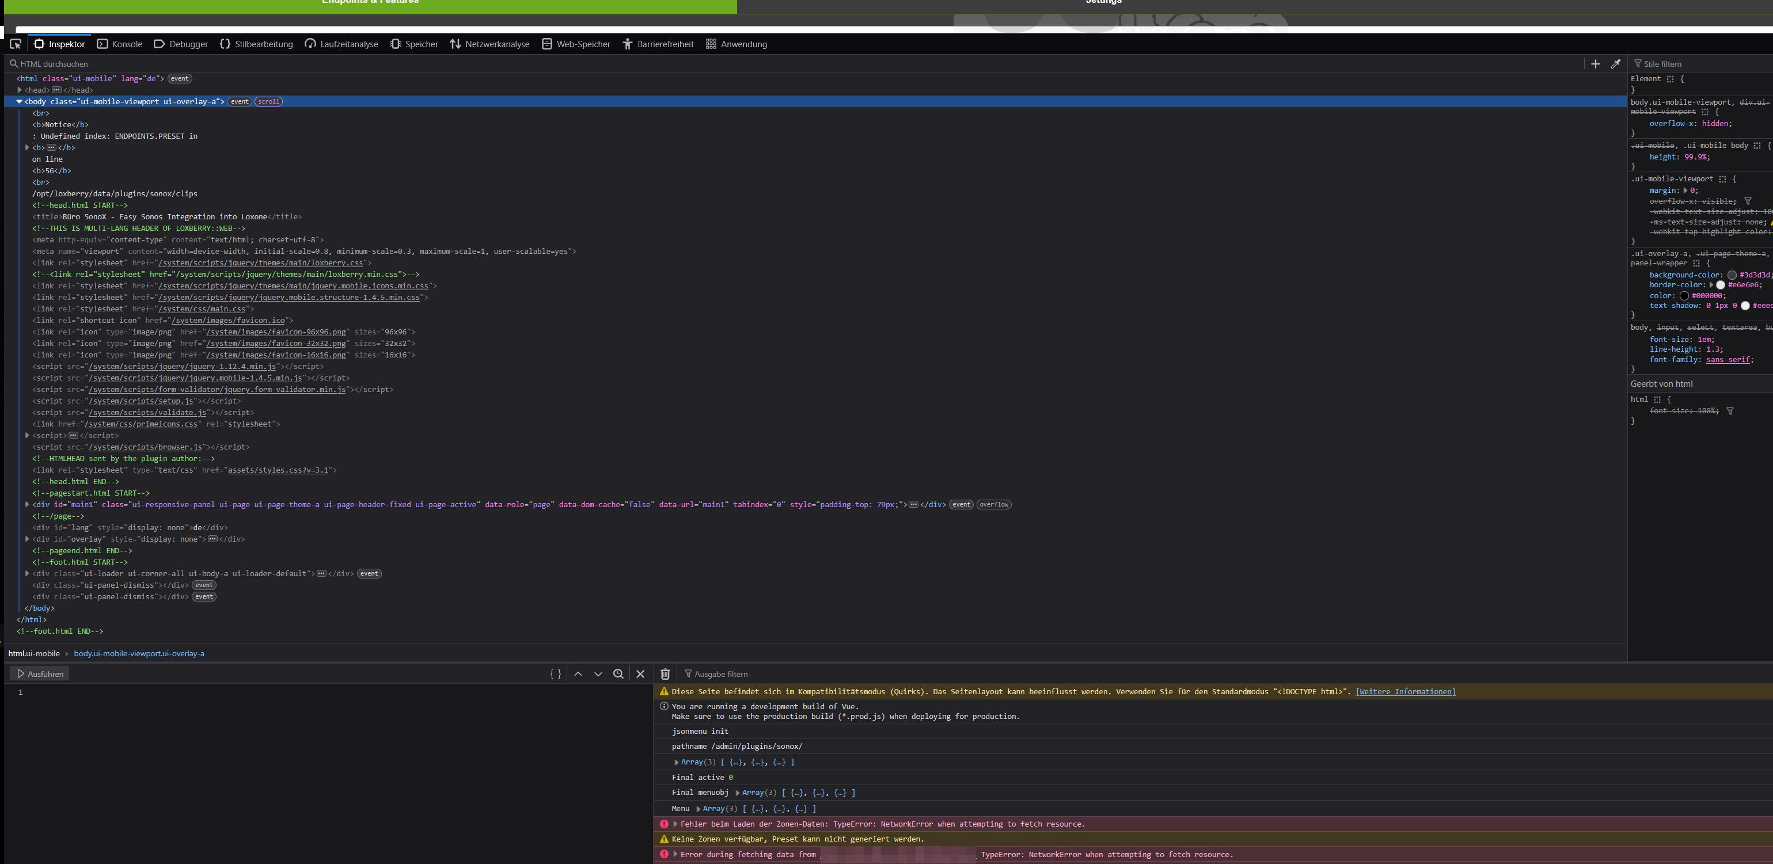Open the Speicher tab
The width and height of the screenshot is (1773, 864).
pos(413,44)
